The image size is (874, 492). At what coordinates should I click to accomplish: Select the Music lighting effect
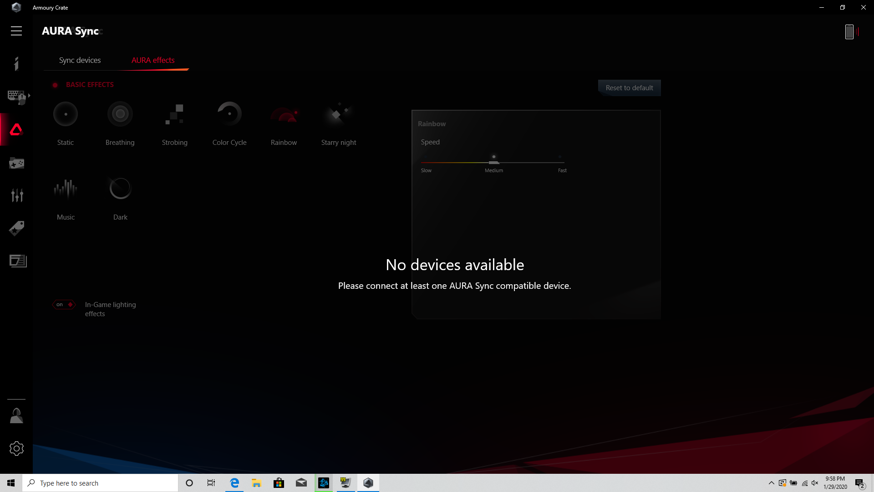[x=66, y=199]
